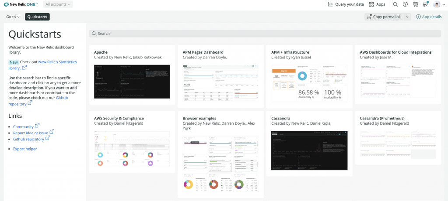Click the Apache card title
This screenshot has height=201, width=448.
[x=101, y=52]
